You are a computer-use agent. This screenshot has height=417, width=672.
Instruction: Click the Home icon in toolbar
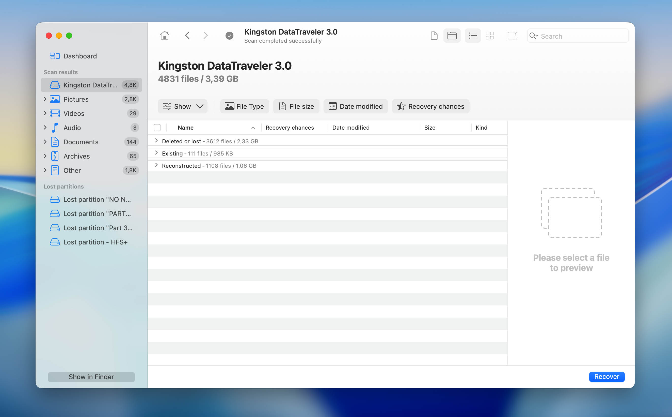coord(165,36)
